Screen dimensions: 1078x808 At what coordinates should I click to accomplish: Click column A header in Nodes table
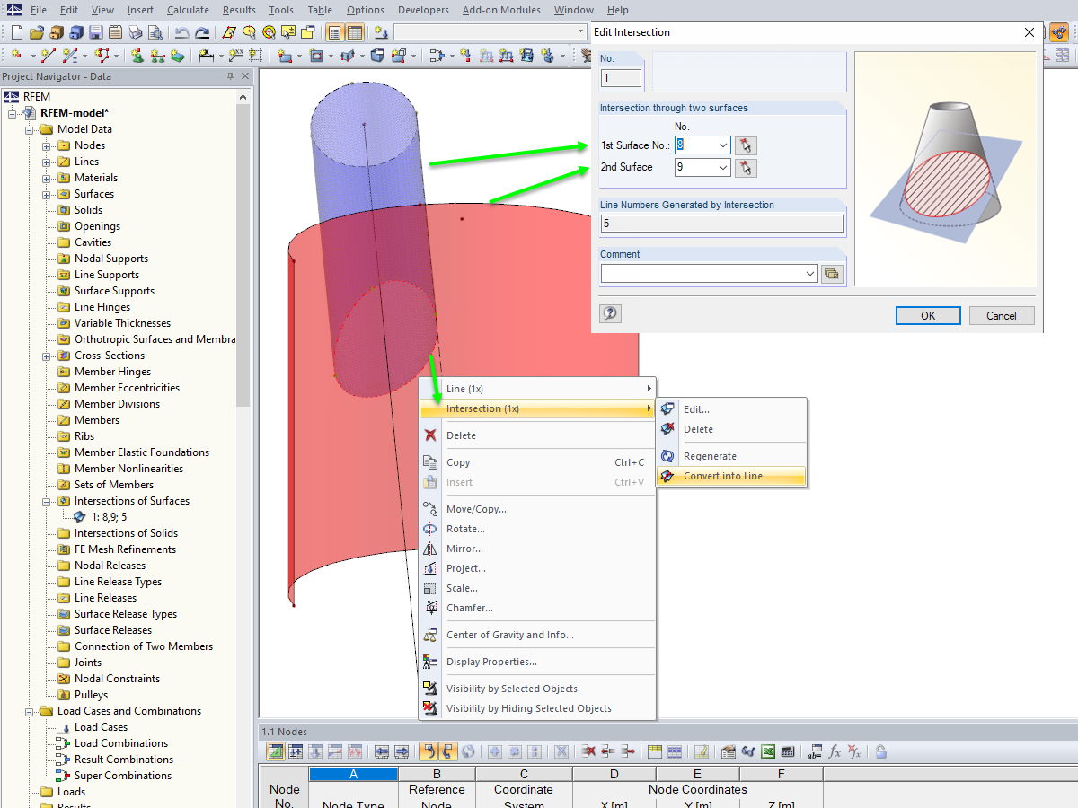click(353, 774)
